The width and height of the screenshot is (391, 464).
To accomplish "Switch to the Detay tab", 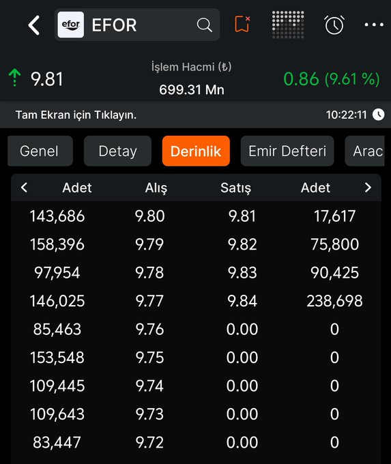I will pos(117,151).
